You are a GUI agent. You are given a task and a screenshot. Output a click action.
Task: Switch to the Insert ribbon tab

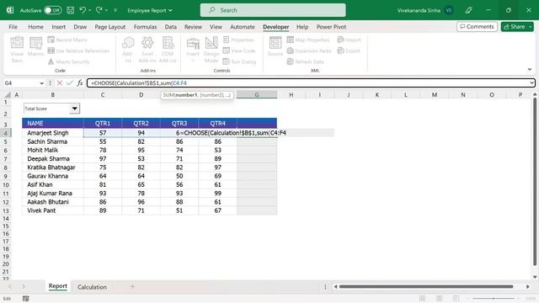point(58,27)
